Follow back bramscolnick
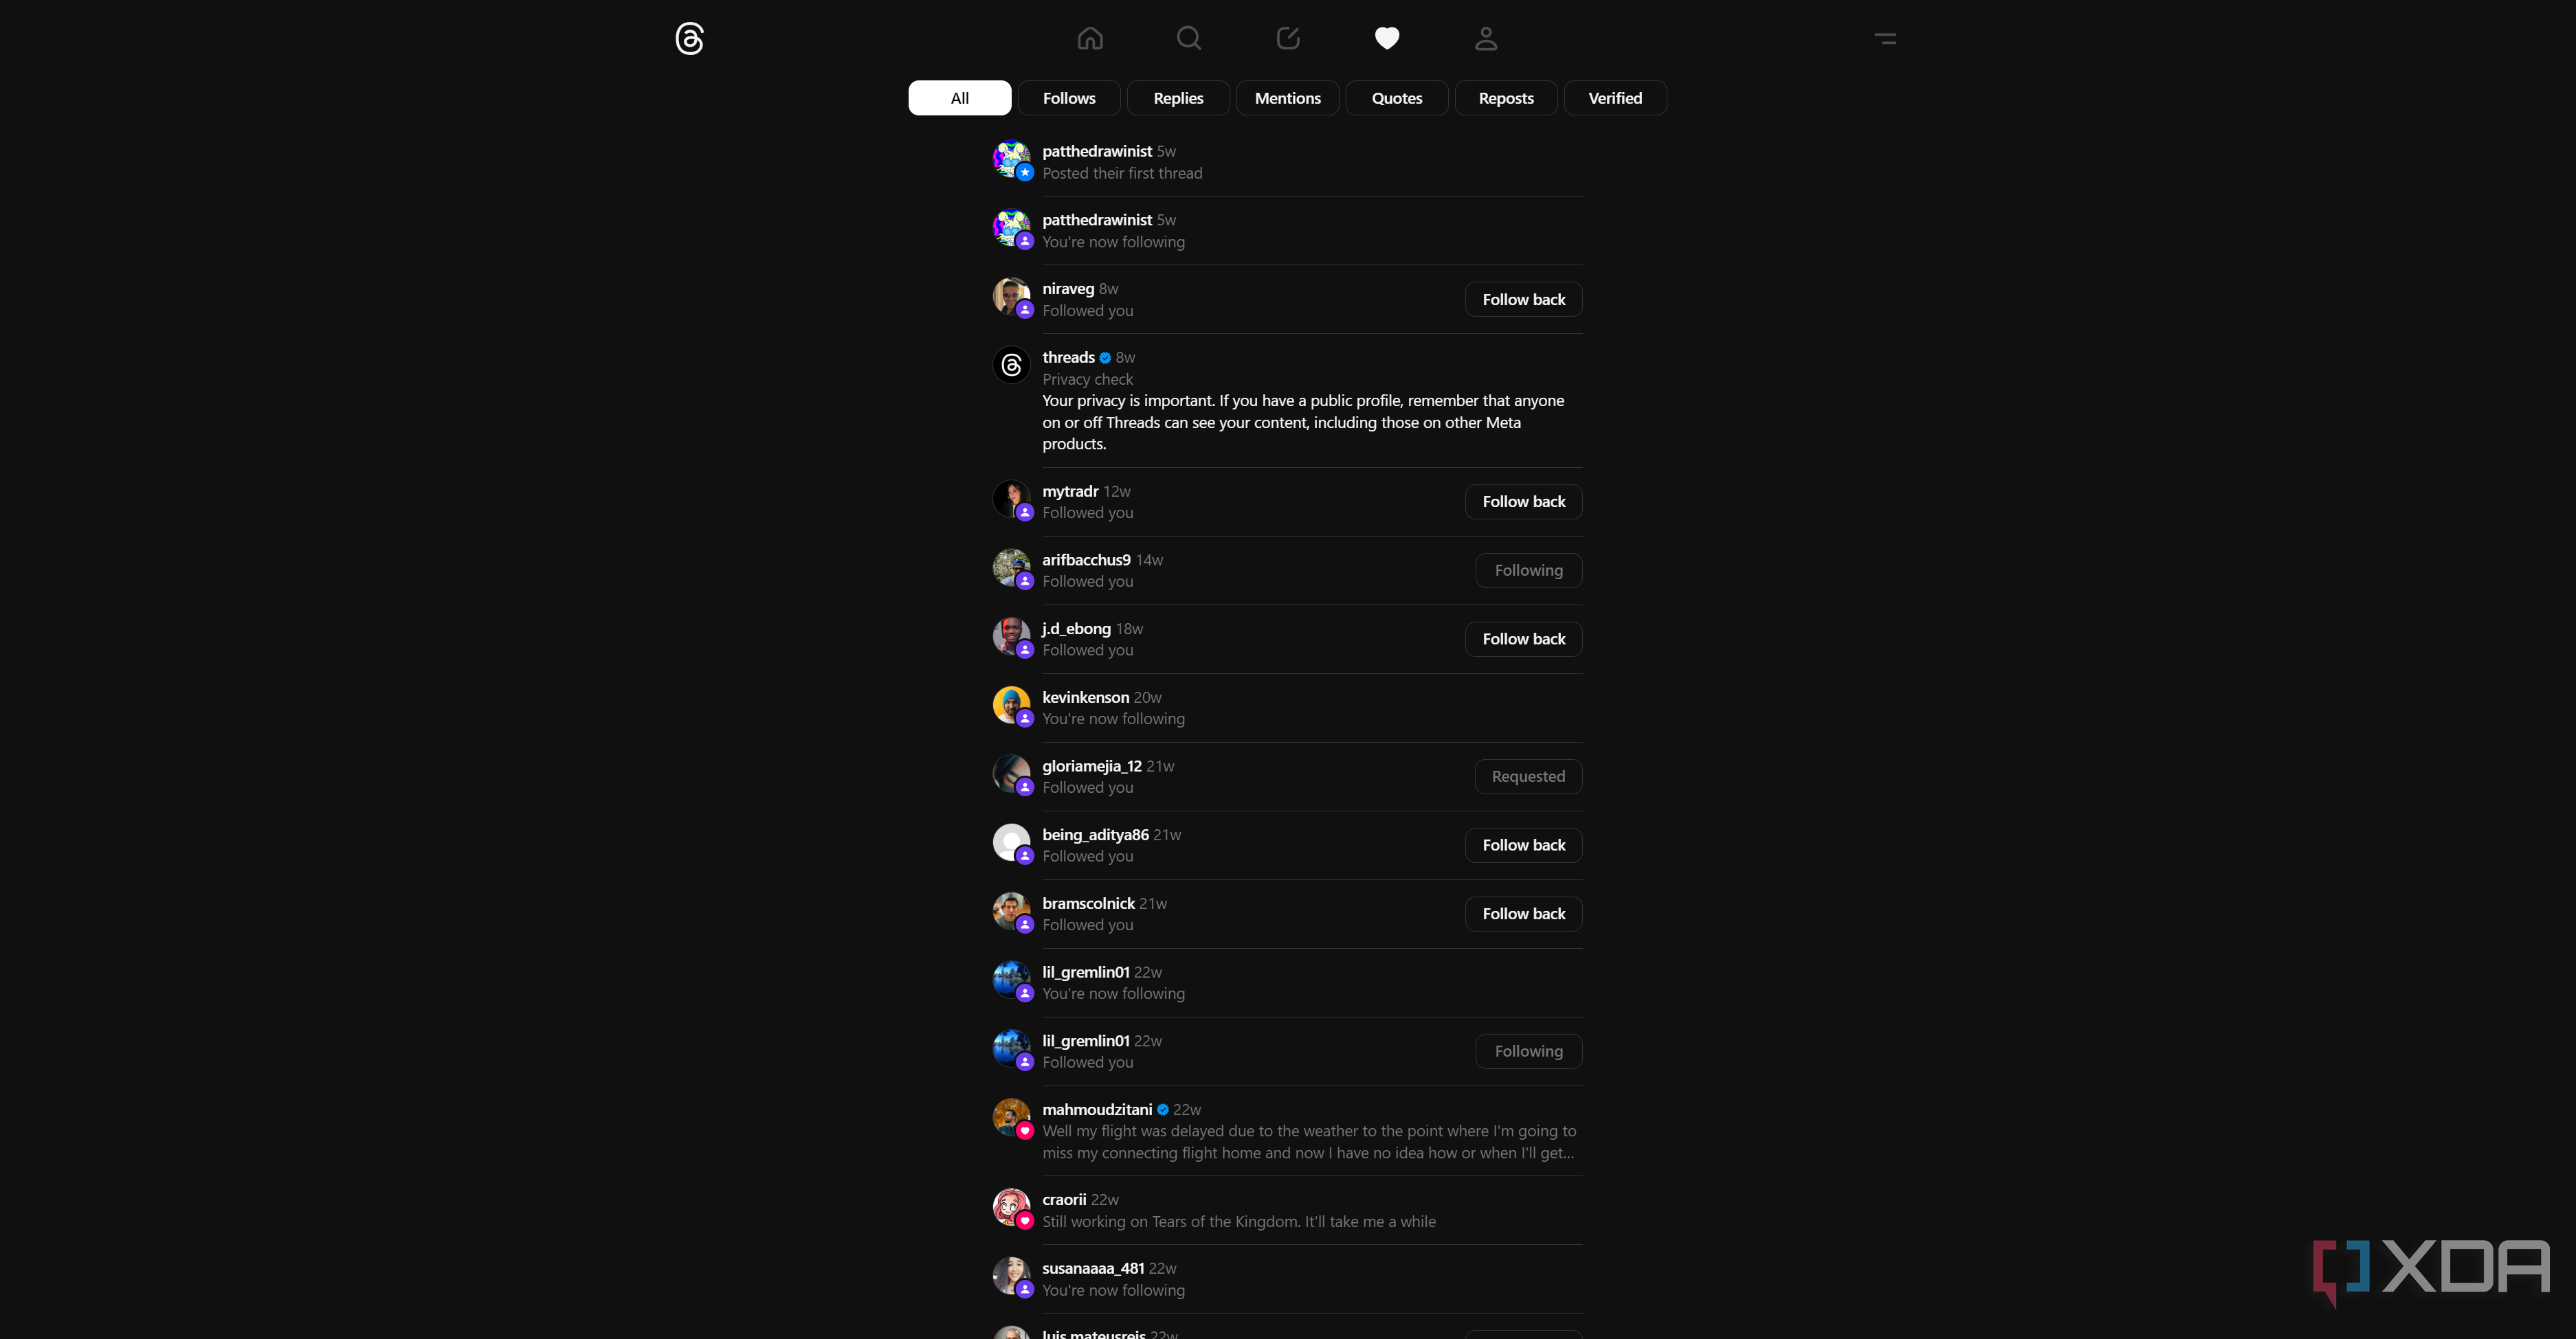Image resolution: width=2576 pixels, height=1339 pixels. tap(1523, 913)
